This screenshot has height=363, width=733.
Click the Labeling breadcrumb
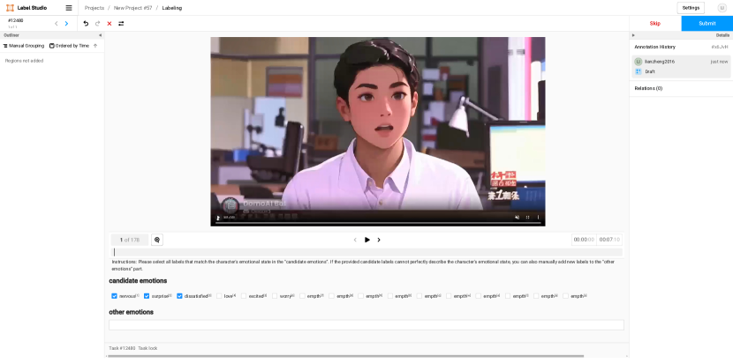pyautogui.click(x=172, y=8)
